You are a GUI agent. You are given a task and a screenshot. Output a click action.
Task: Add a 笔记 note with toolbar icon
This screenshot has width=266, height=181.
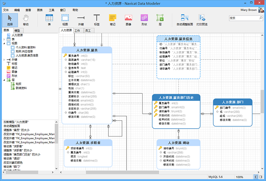[112, 20]
